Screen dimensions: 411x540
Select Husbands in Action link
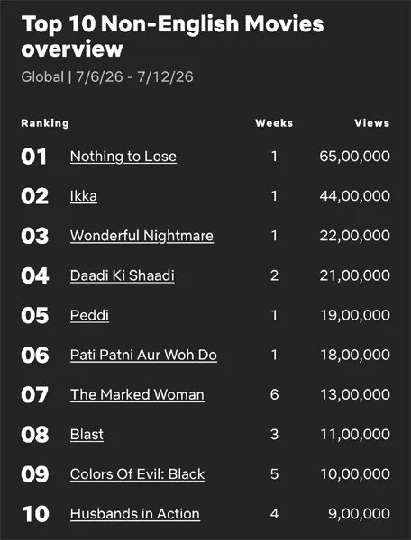click(135, 514)
